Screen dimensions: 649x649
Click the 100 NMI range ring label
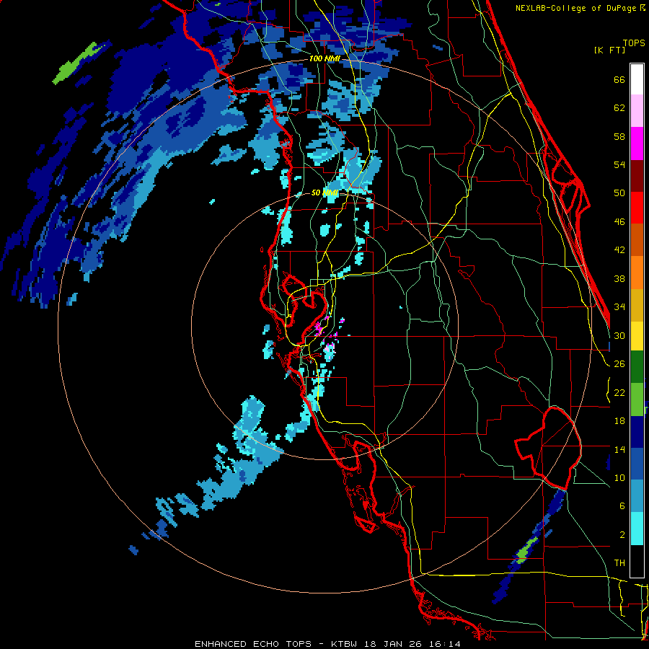coord(324,59)
